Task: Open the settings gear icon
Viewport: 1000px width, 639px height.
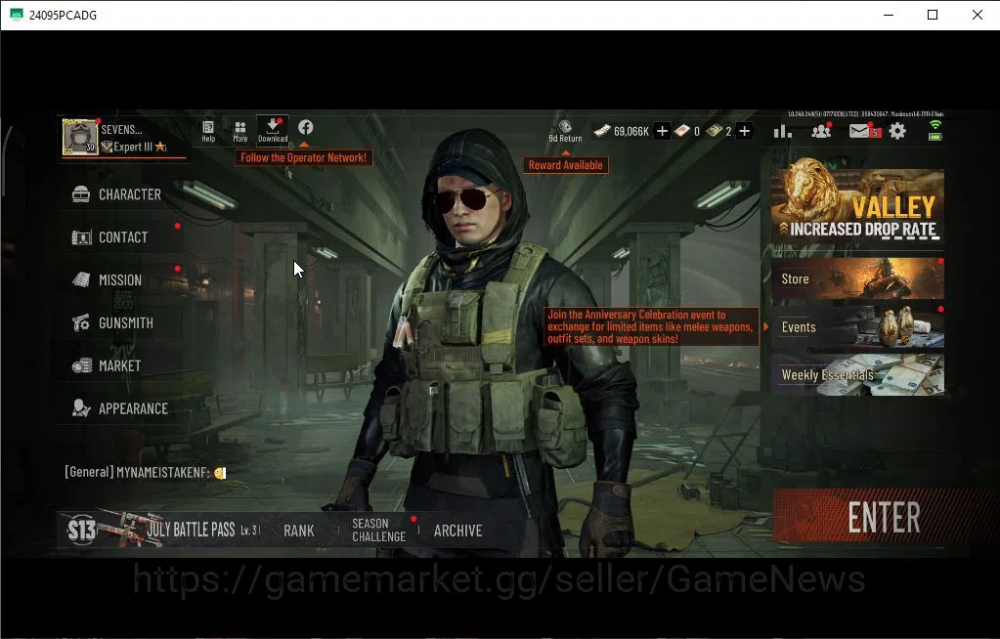Action: (897, 131)
